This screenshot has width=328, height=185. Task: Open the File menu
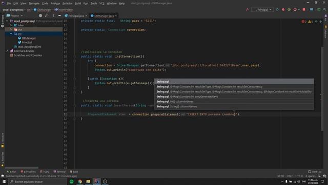pos(9,4)
